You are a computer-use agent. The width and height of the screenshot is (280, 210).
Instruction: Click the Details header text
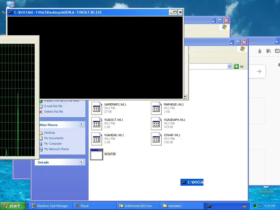point(43,162)
